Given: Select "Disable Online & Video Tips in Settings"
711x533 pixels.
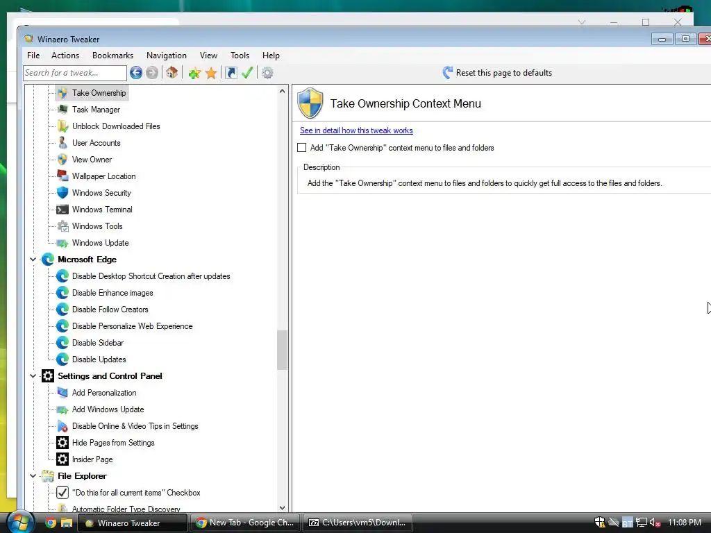Looking at the screenshot, I should pyautogui.click(x=135, y=426).
